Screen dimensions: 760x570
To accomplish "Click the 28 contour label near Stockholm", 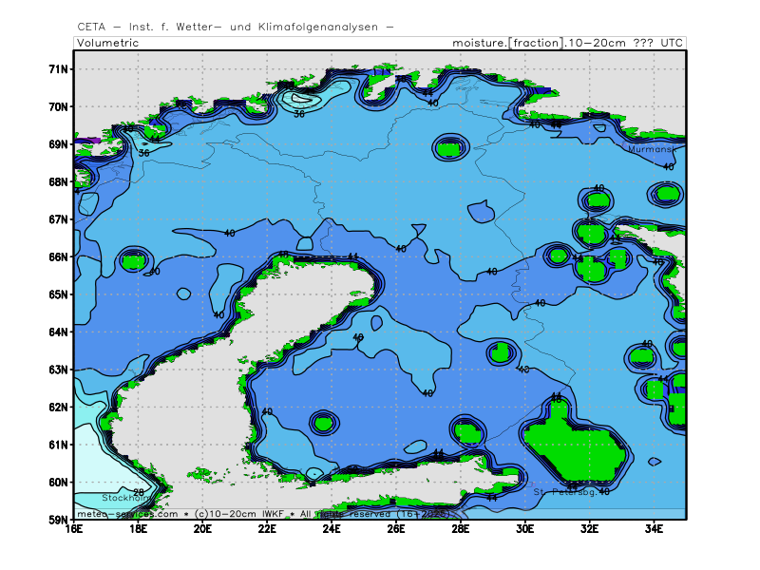I will tap(139, 492).
